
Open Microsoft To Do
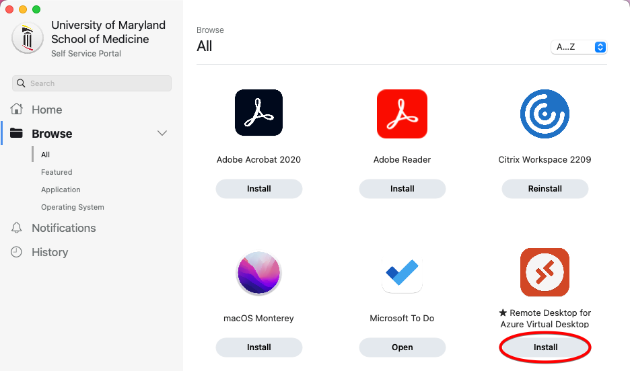402,347
